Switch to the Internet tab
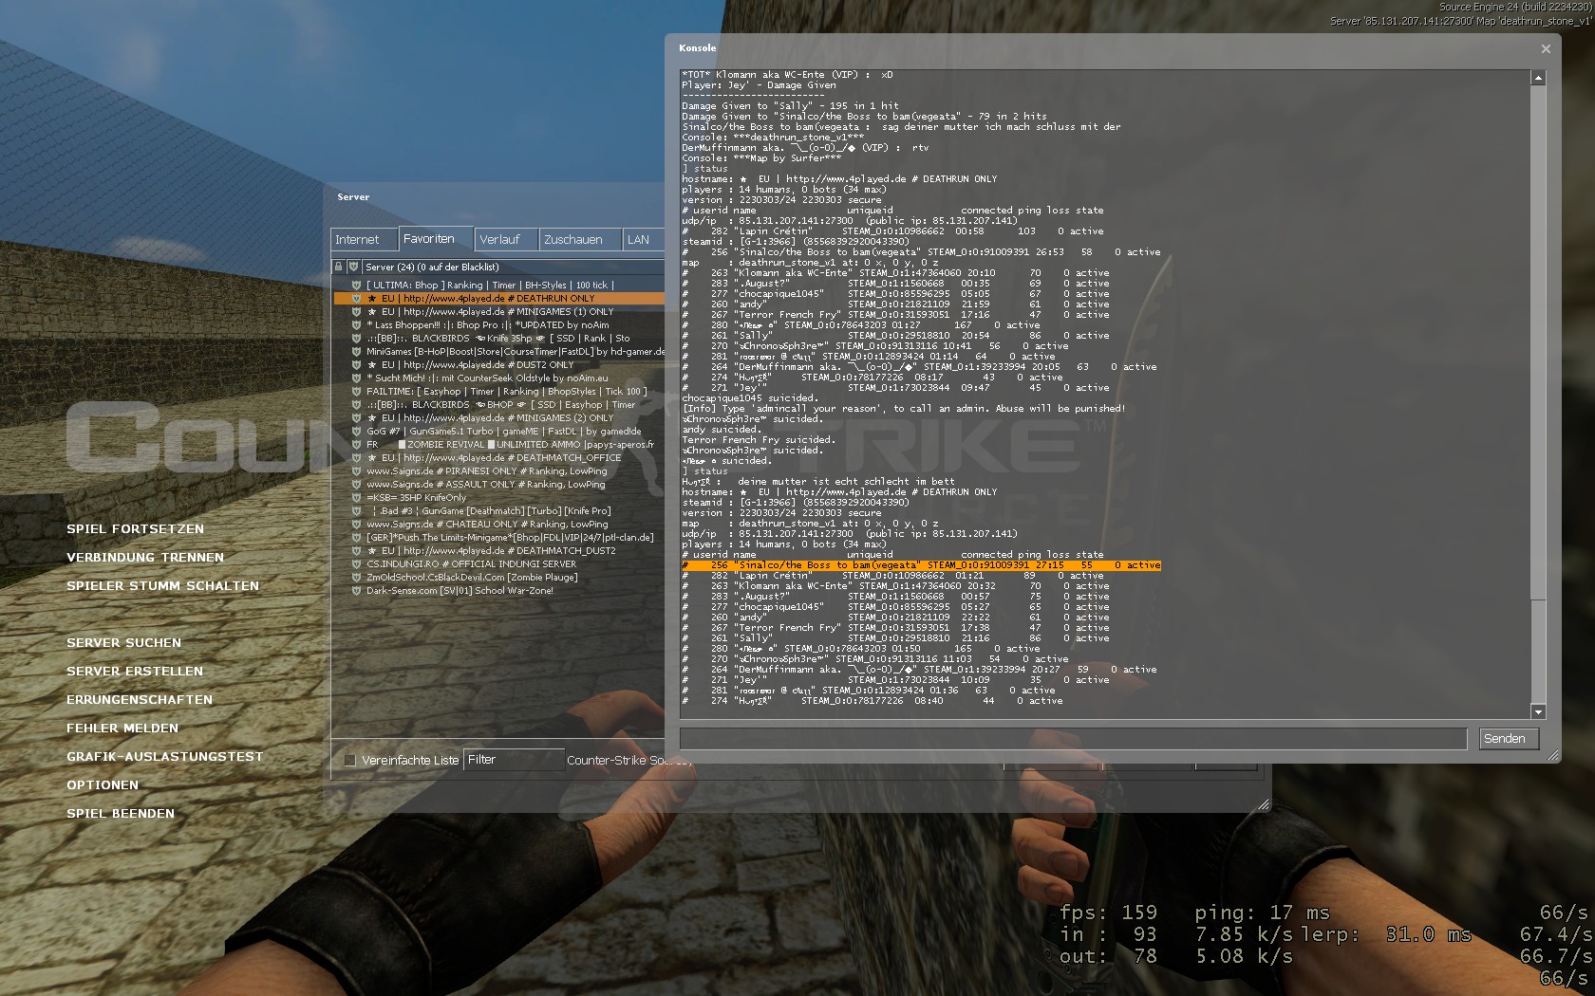The height and width of the screenshot is (996, 1595). click(x=357, y=240)
